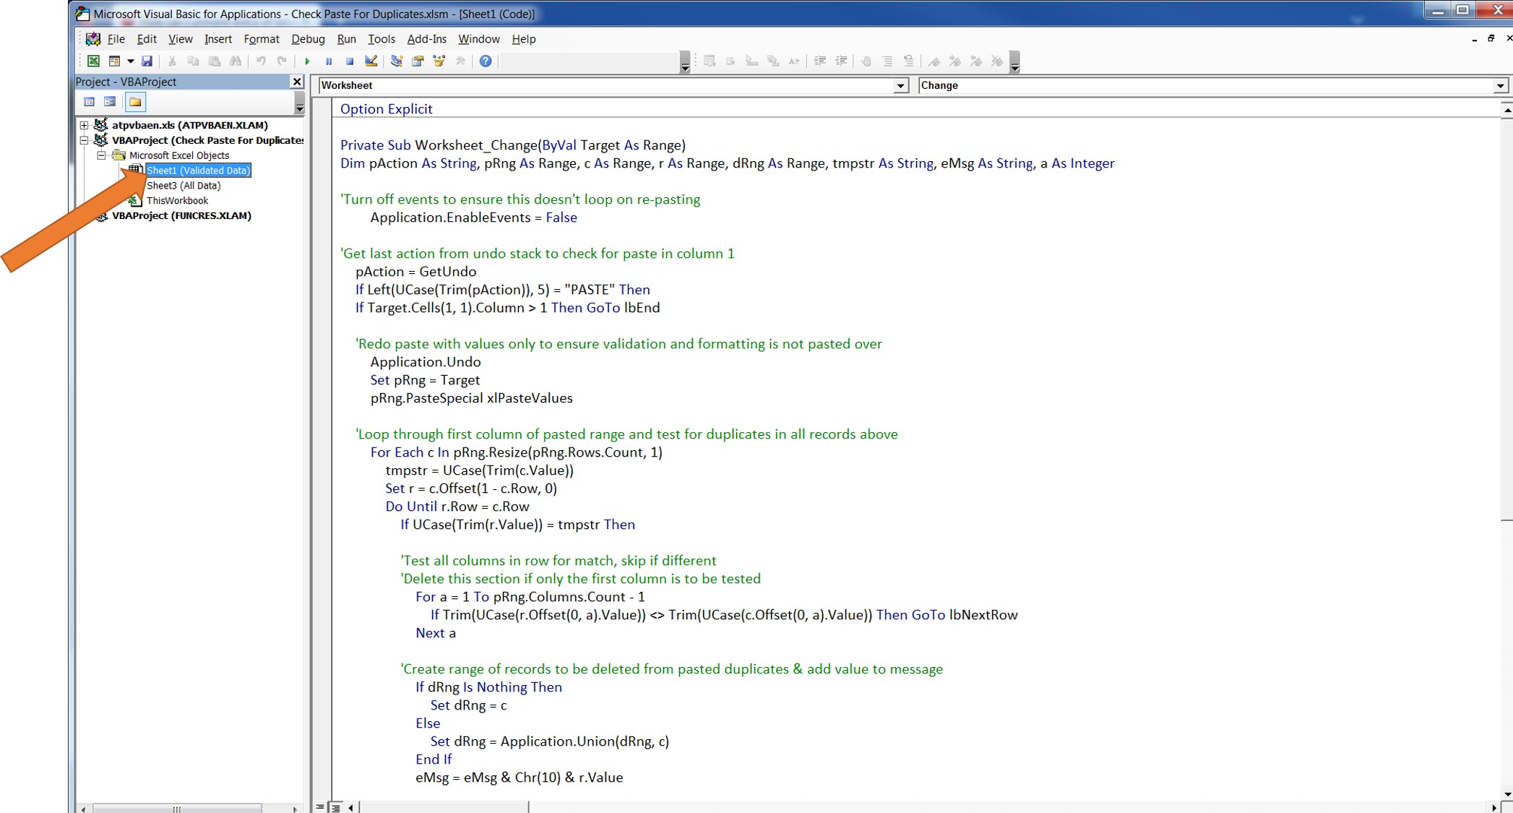Open the Insert object dropdown arrow
Image resolution: width=1513 pixels, height=813 pixels.
[x=130, y=61]
